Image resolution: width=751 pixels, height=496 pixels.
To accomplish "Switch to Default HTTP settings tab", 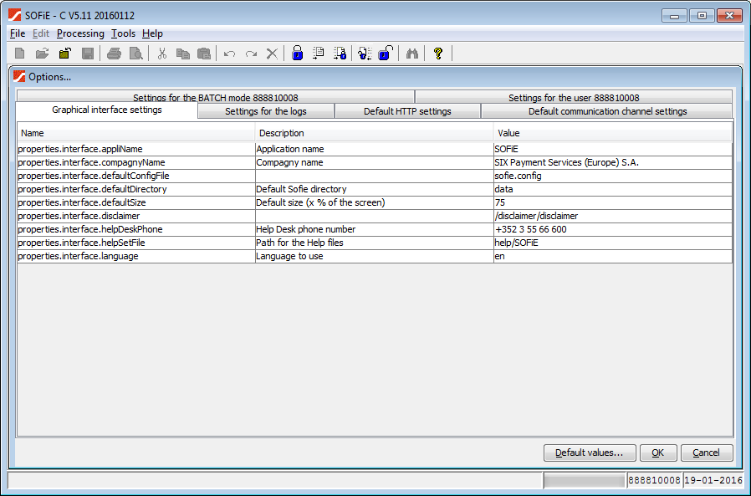I will [407, 111].
